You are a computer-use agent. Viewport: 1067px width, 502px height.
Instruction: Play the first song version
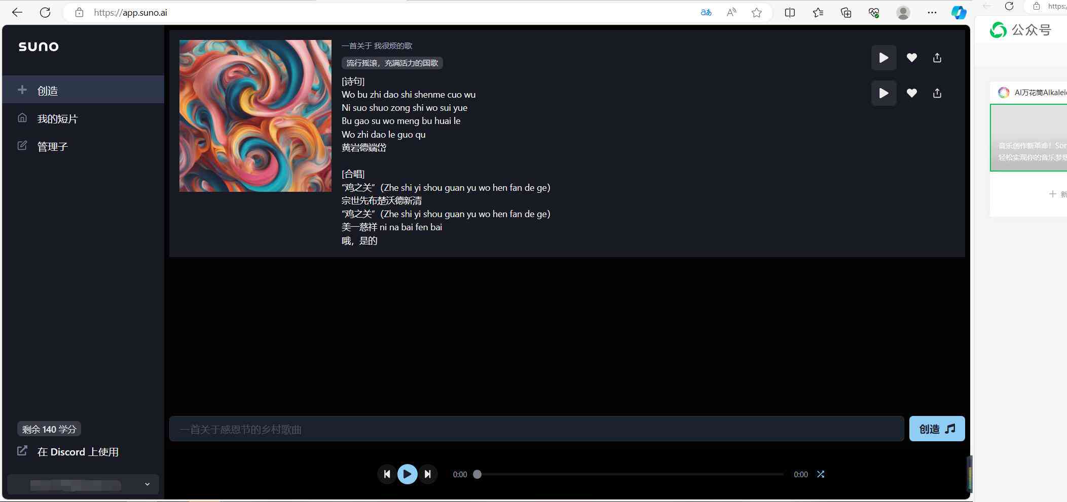point(884,58)
